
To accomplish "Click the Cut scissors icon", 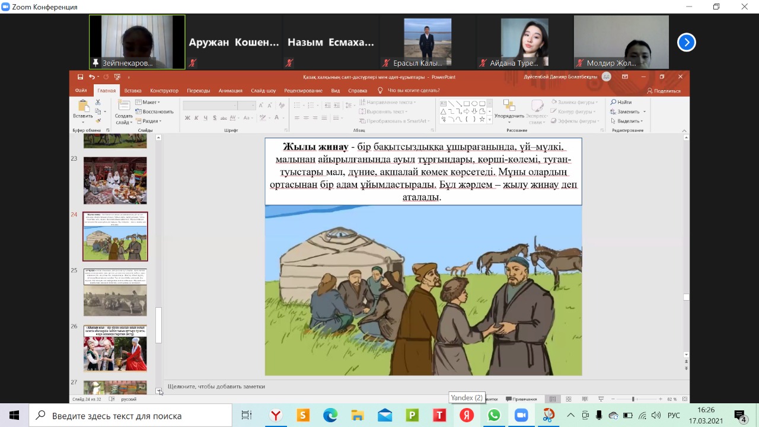I will [x=98, y=103].
